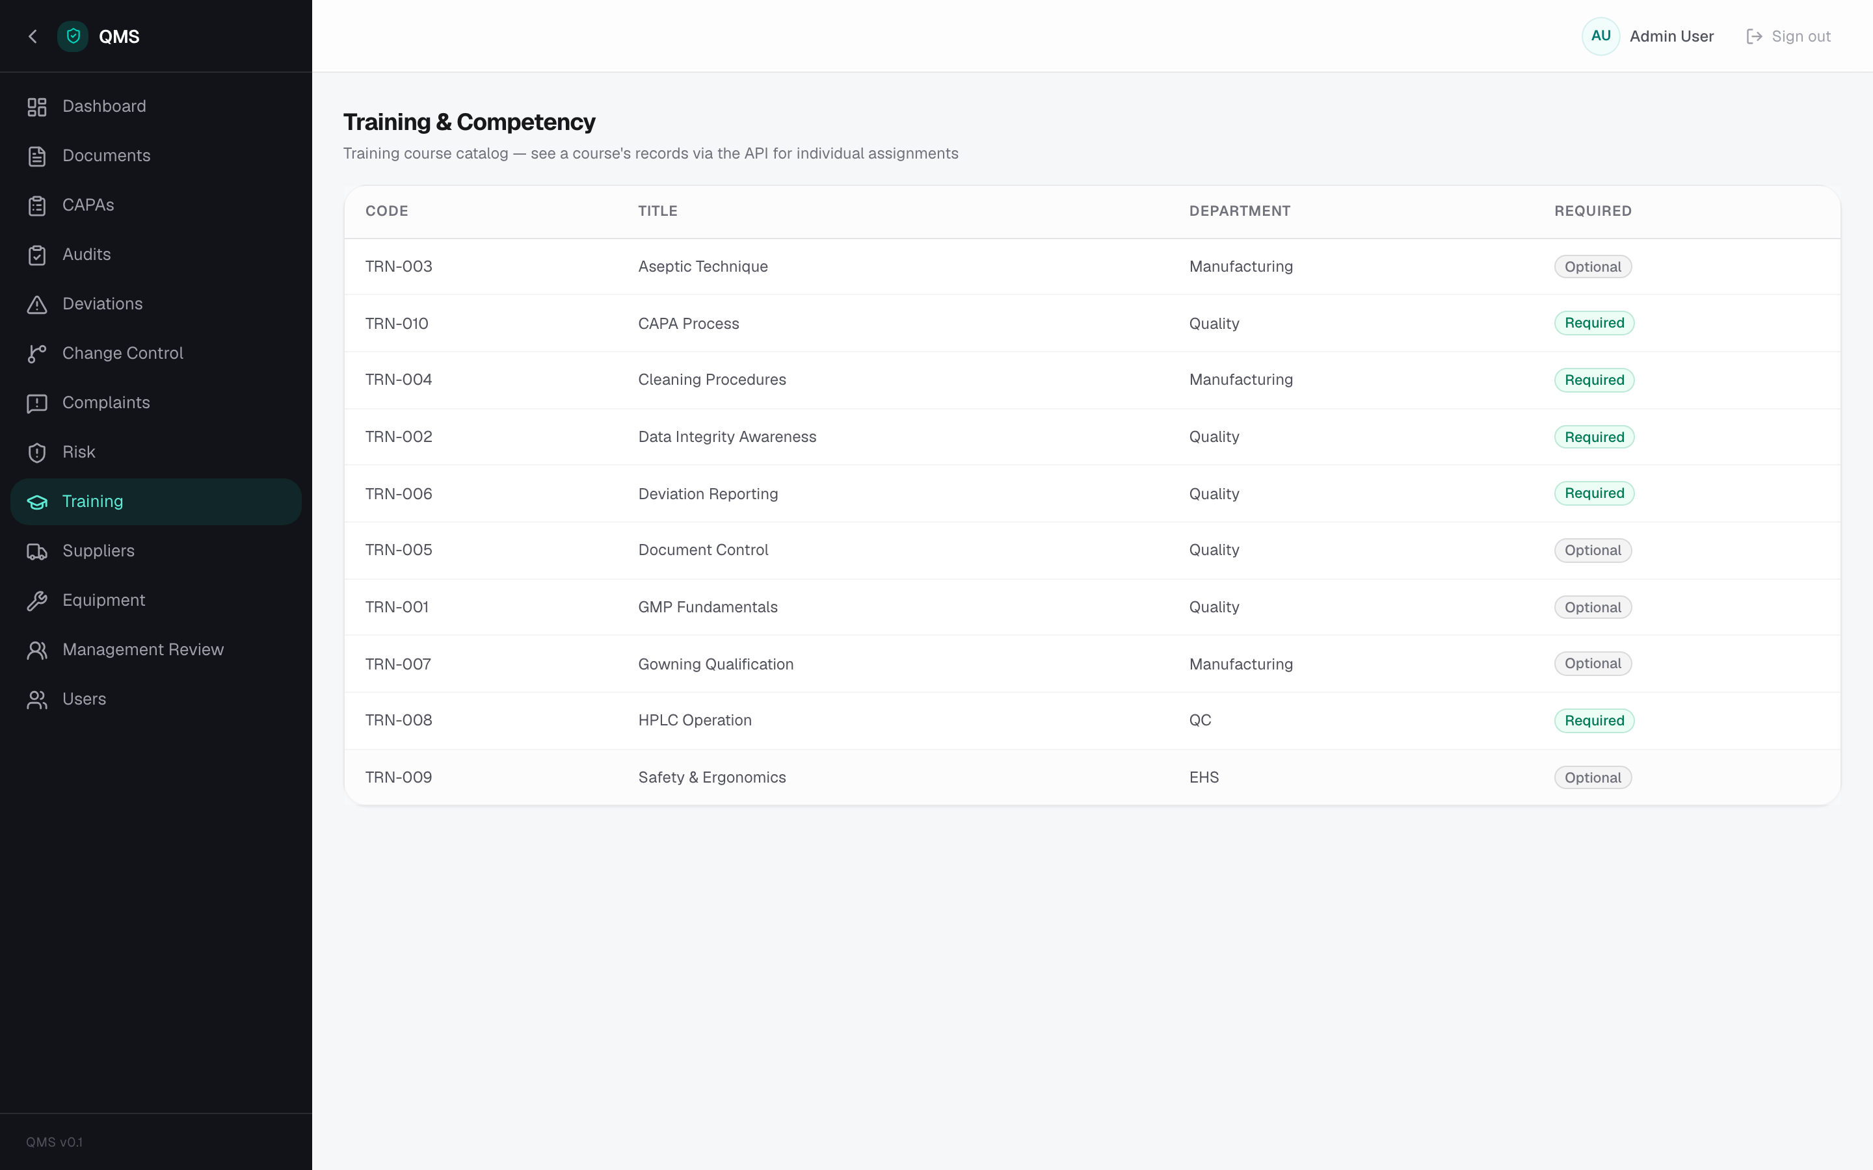
Task: Click the Gowning Qualification title
Action: (715, 664)
